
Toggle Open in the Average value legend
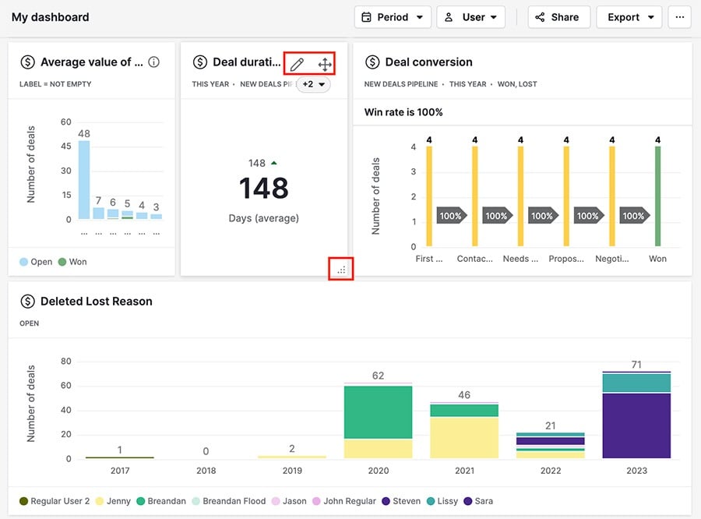pos(35,262)
